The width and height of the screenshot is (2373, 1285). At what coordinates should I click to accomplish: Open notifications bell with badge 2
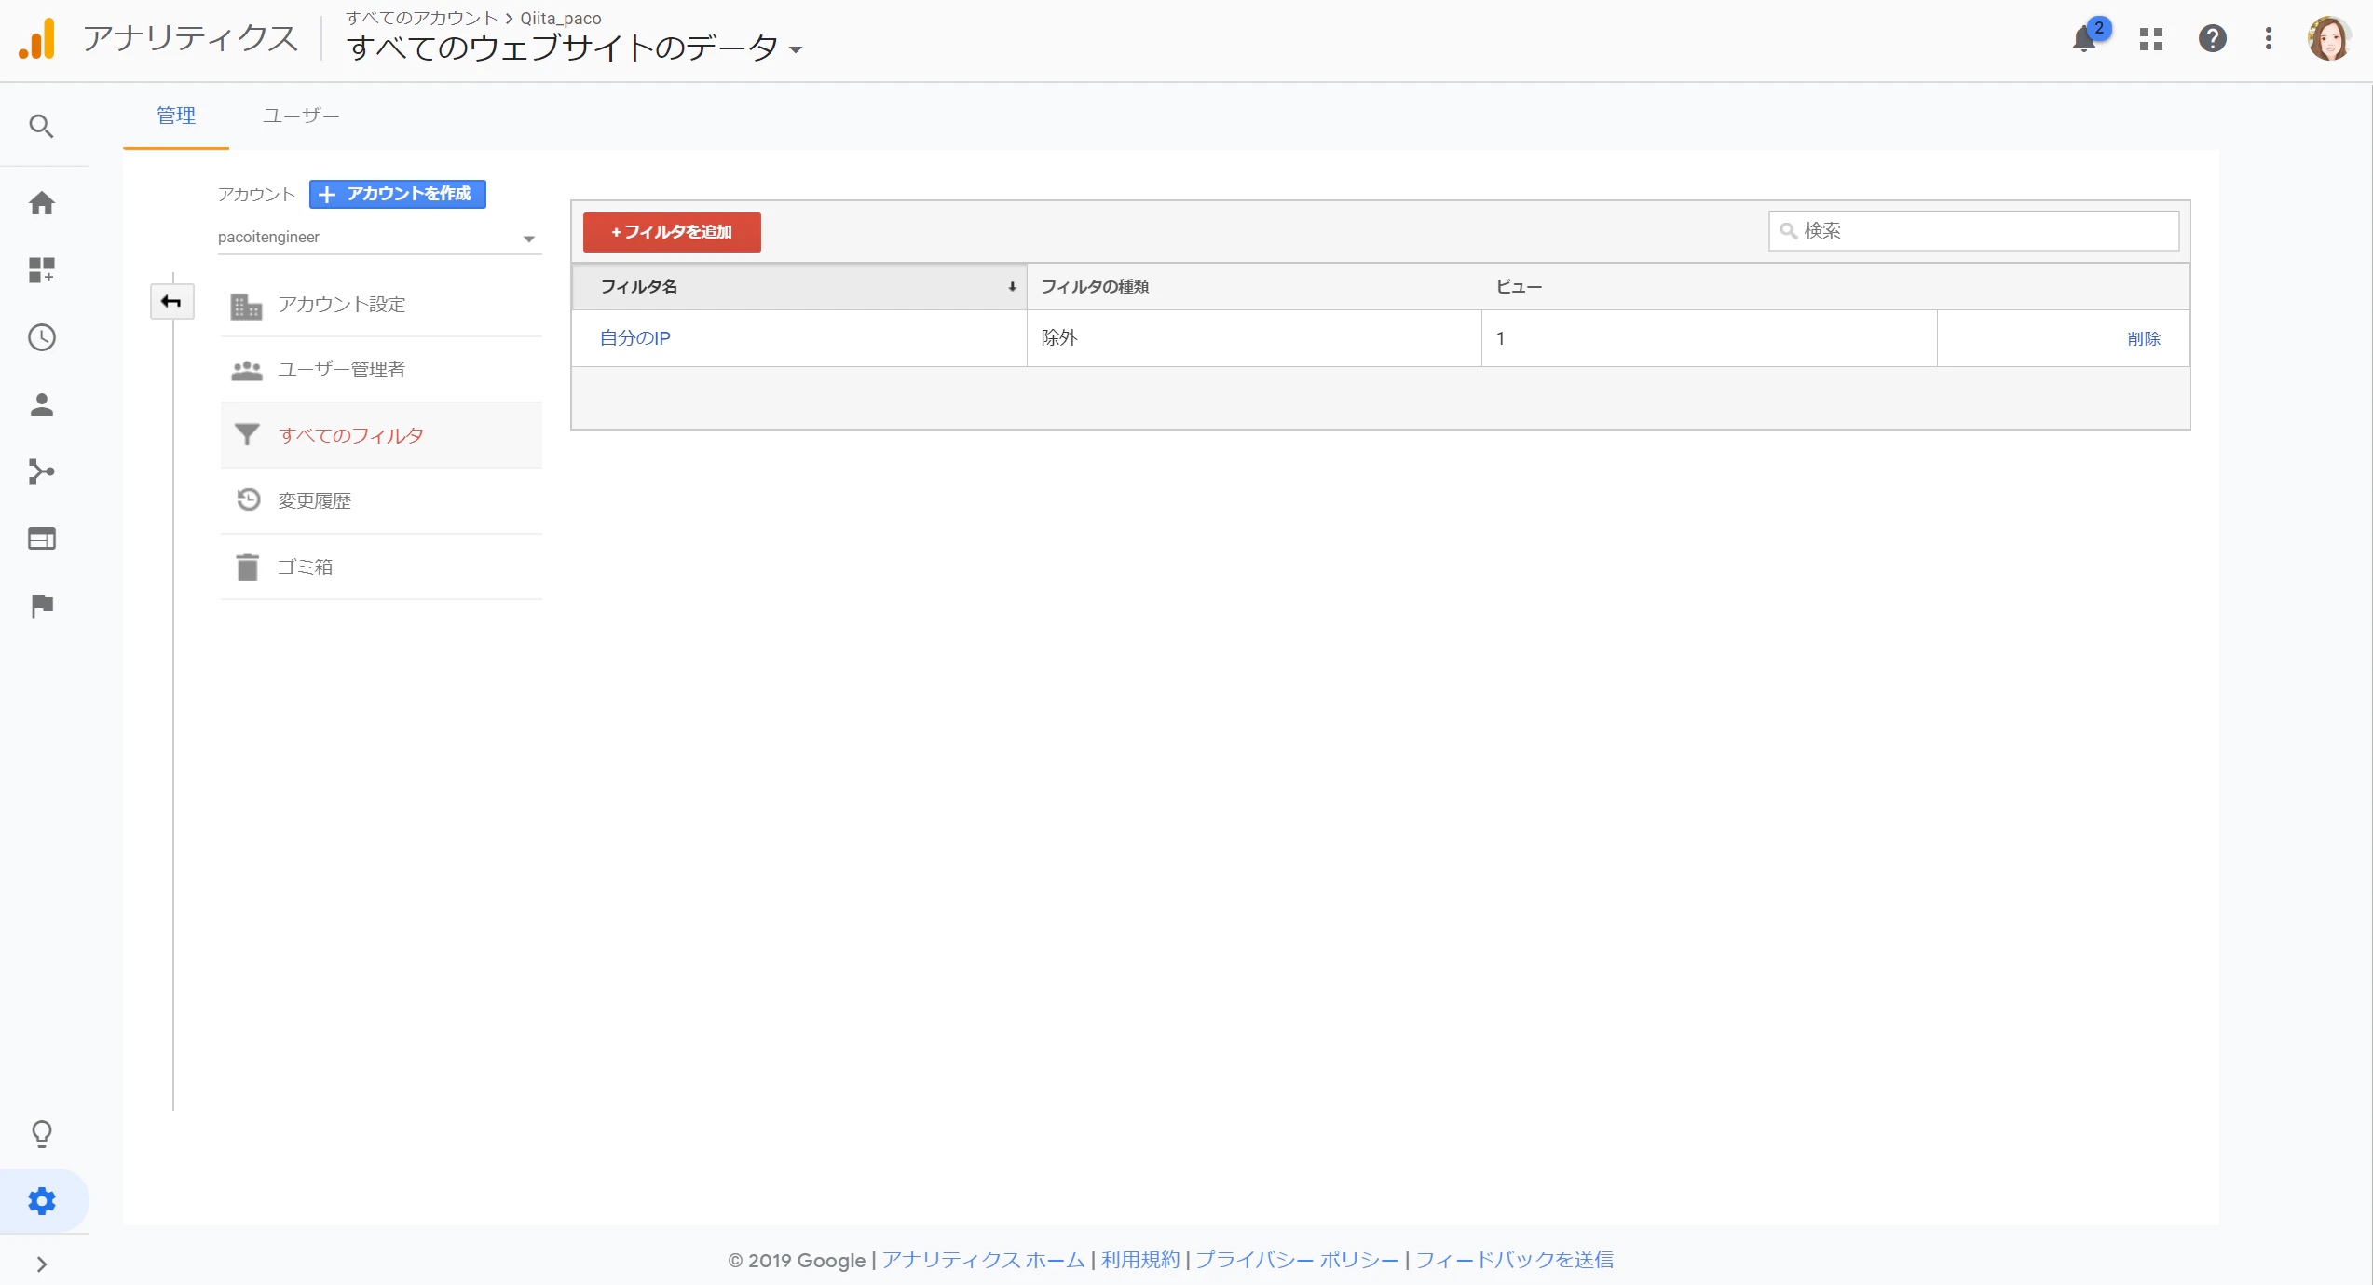coord(2085,39)
